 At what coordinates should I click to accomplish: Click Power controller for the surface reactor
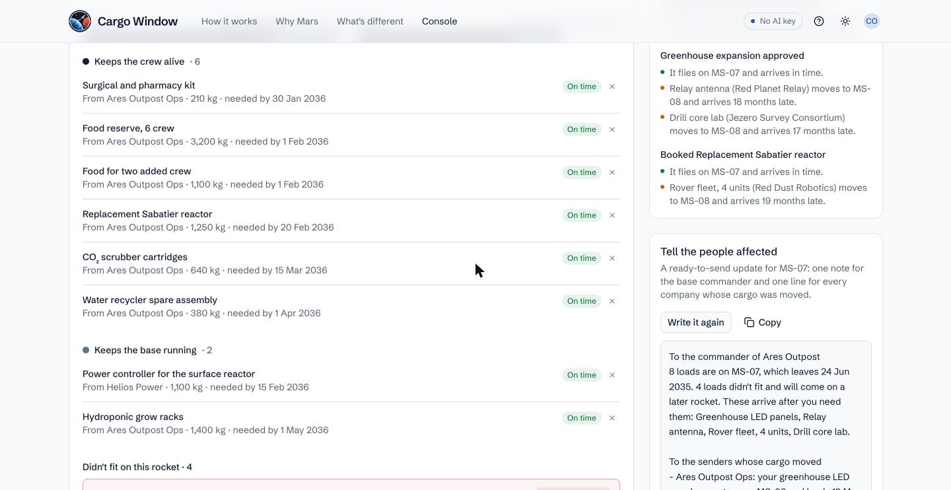coord(169,374)
